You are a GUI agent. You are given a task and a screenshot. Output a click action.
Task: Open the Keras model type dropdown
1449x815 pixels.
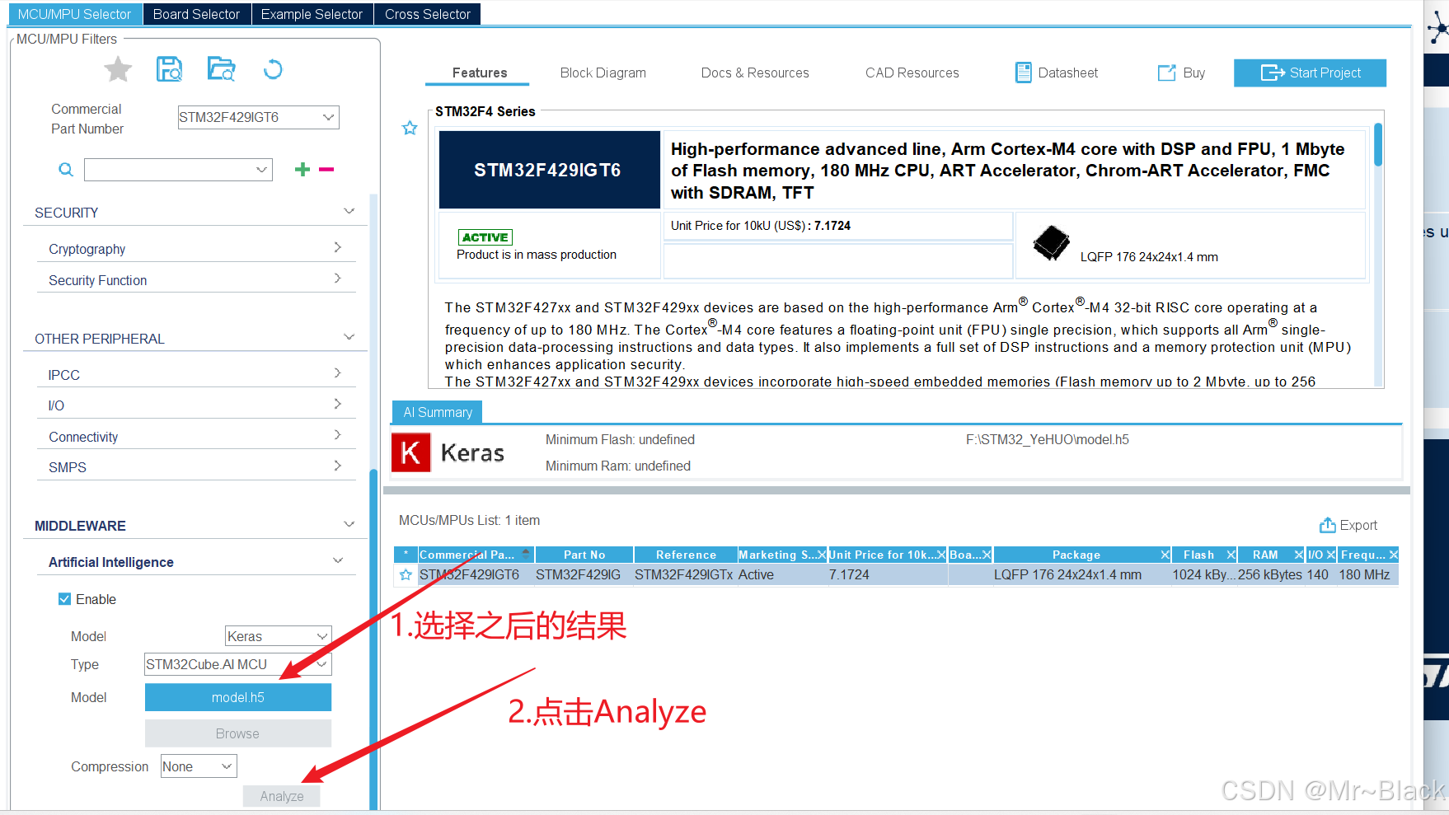(x=322, y=636)
